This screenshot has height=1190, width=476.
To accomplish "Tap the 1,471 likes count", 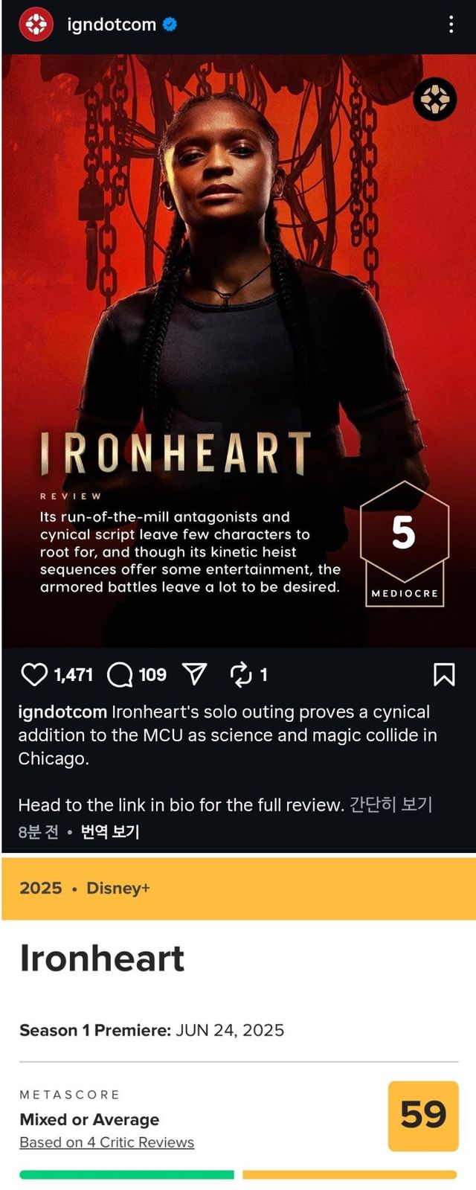I will pos(74,675).
